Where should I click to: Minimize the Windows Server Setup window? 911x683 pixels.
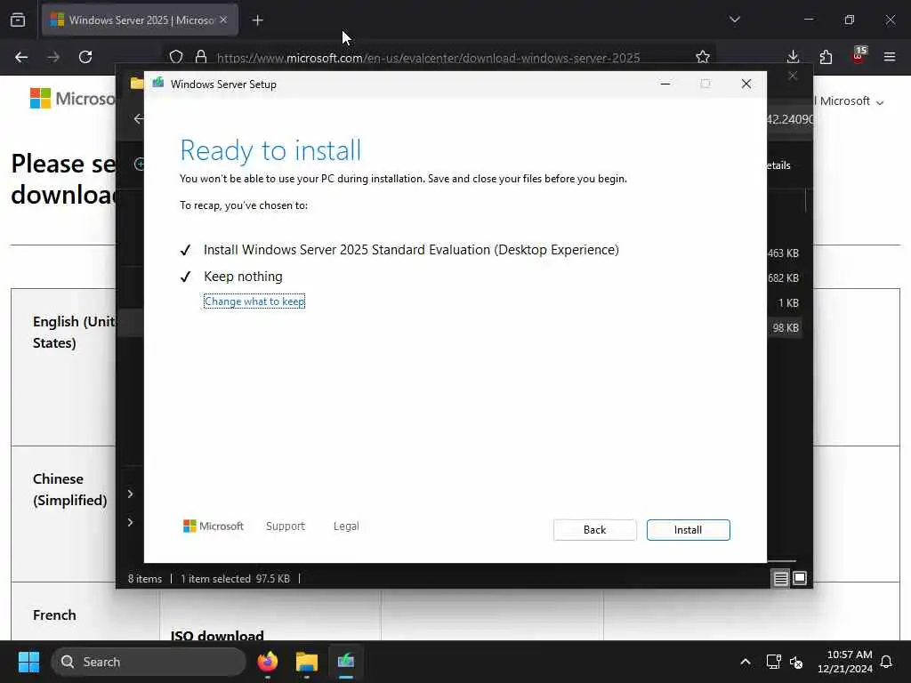click(x=665, y=84)
